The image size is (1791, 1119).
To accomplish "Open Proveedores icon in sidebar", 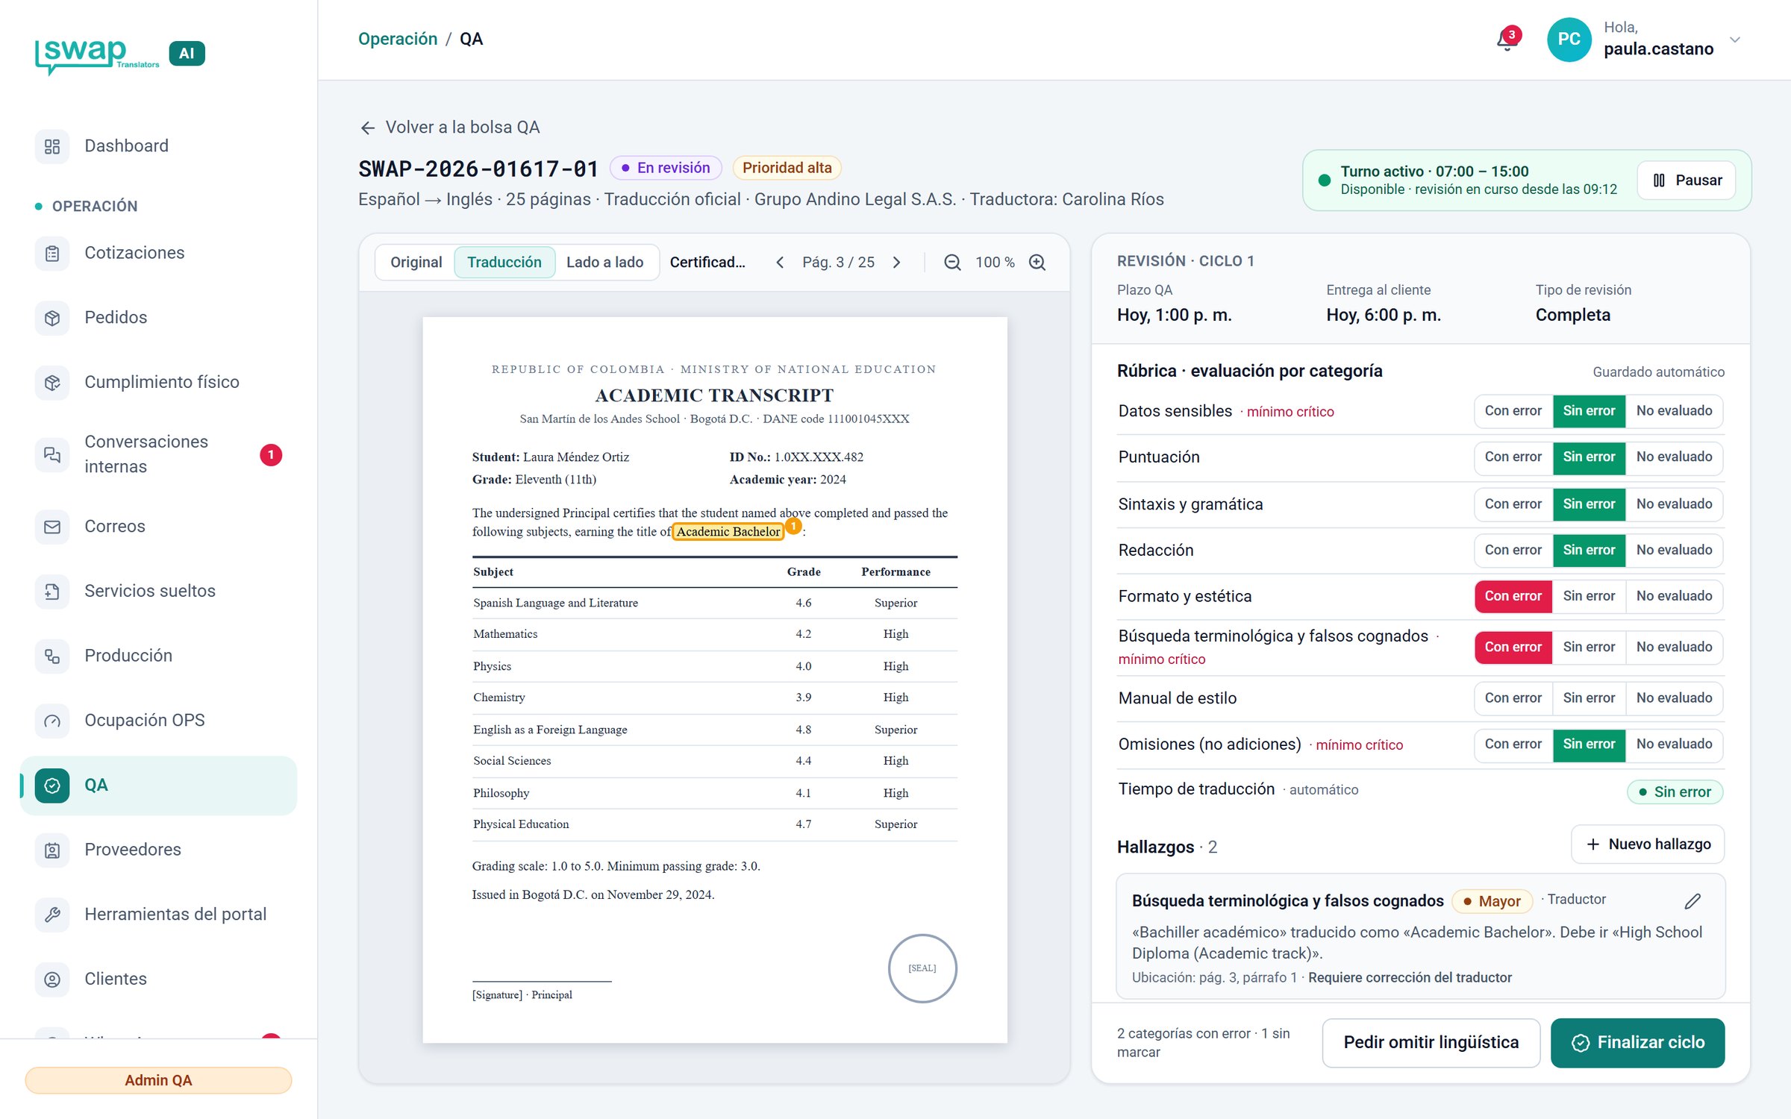I will point(52,850).
